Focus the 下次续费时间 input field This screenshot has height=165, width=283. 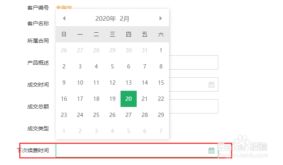click(131, 150)
